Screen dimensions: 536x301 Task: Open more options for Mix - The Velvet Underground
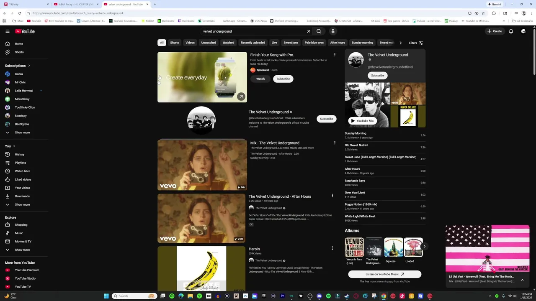335,143
